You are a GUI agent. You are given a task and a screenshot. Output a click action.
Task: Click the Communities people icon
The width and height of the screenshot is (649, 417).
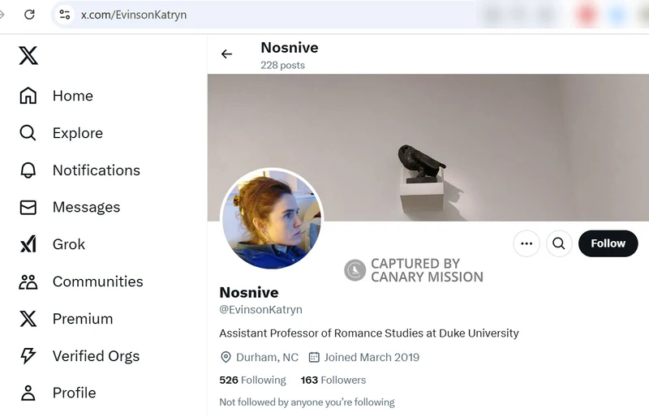click(28, 282)
